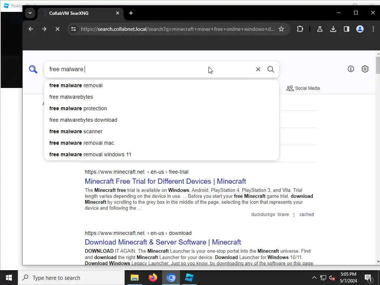This screenshot has width=380, height=285.
Task: Bookmark this page with star
Action: [x=281, y=29]
